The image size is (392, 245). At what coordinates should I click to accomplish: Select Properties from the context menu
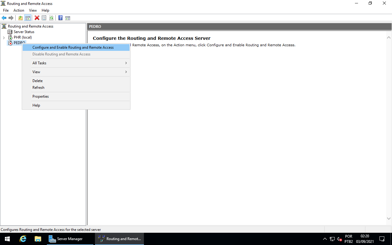[40, 96]
